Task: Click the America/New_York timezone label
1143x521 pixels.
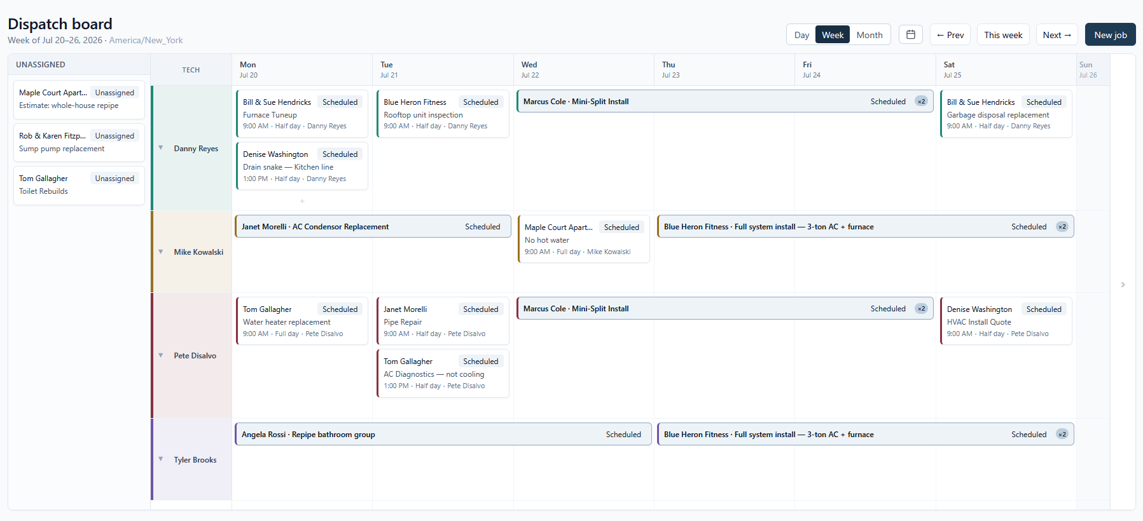Action: [146, 40]
